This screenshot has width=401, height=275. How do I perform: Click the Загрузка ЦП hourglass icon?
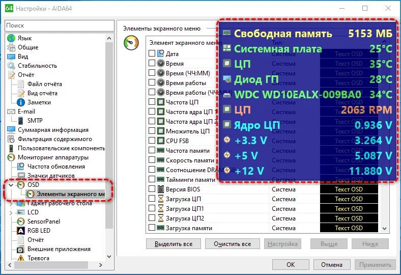(161, 199)
